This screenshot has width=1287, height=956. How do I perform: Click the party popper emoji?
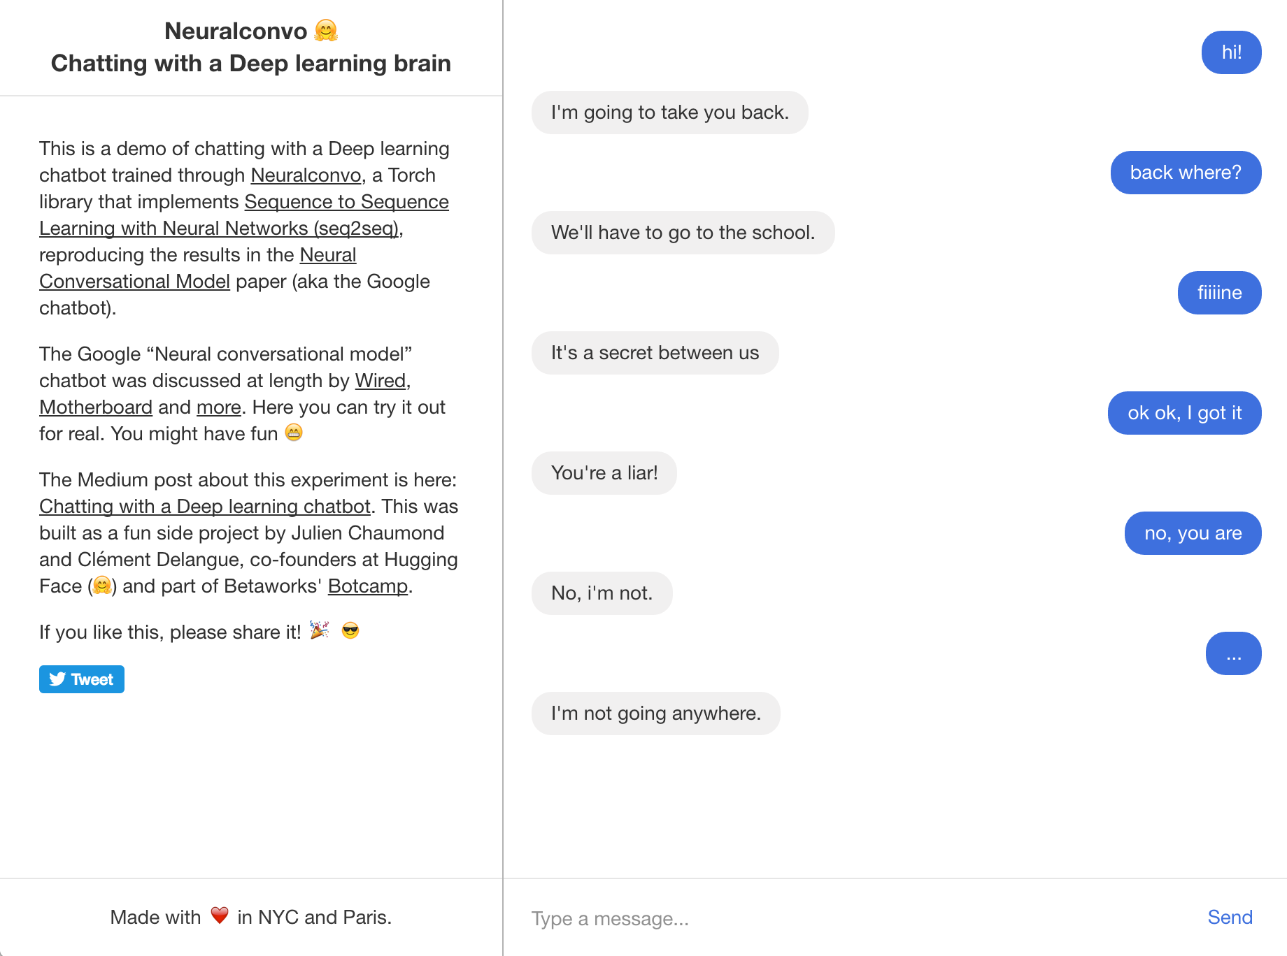(x=320, y=631)
